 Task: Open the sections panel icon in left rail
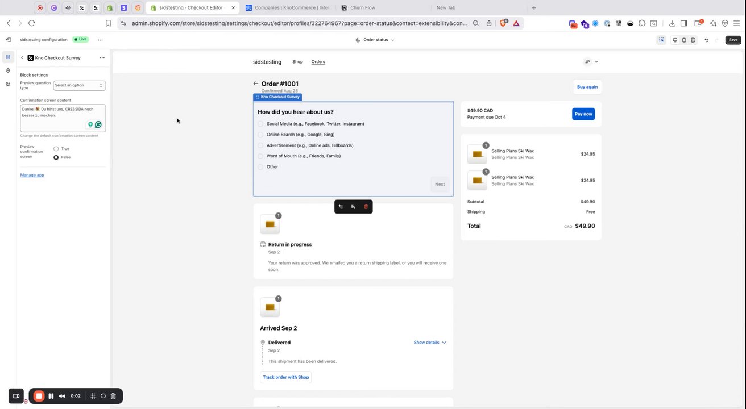tap(8, 57)
